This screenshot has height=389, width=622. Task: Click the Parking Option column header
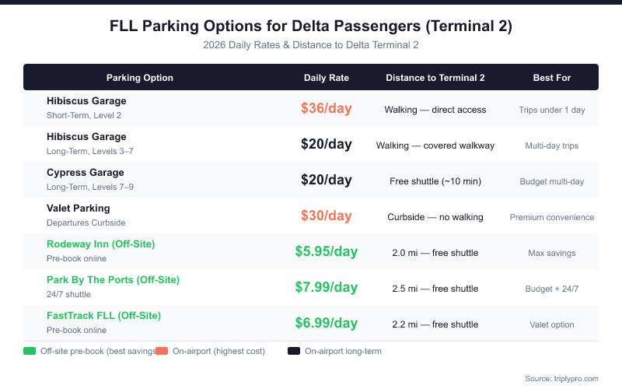click(x=140, y=78)
